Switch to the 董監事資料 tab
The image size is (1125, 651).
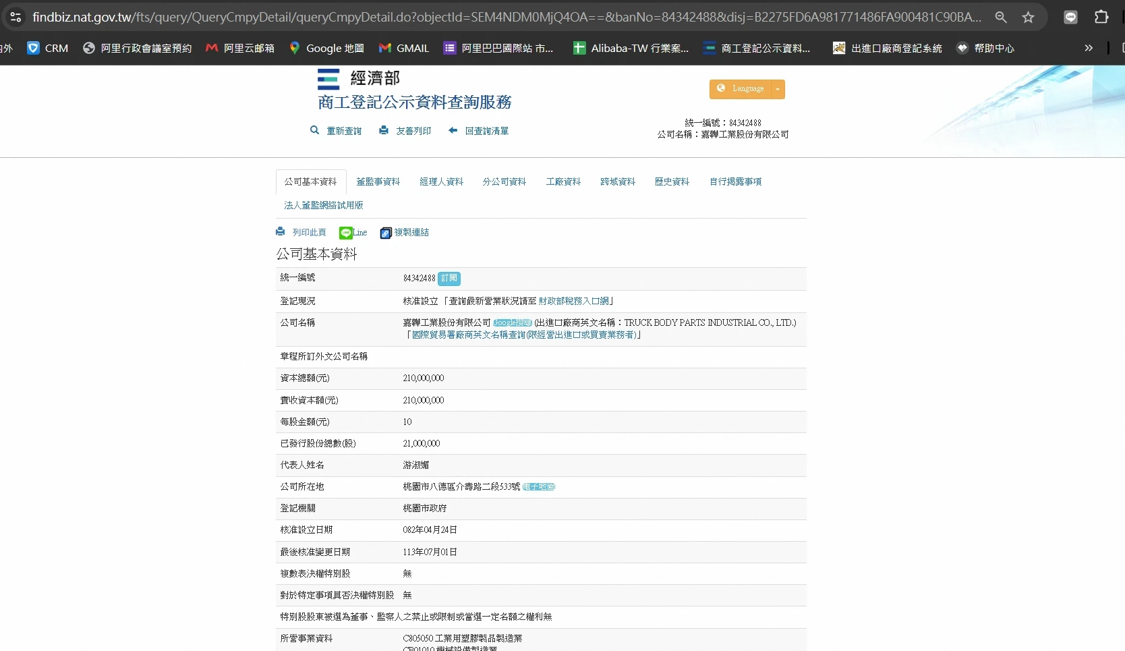pyautogui.click(x=378, y=181)
